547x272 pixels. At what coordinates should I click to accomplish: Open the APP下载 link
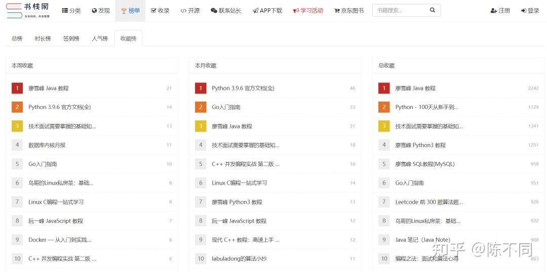pos(267,11)
